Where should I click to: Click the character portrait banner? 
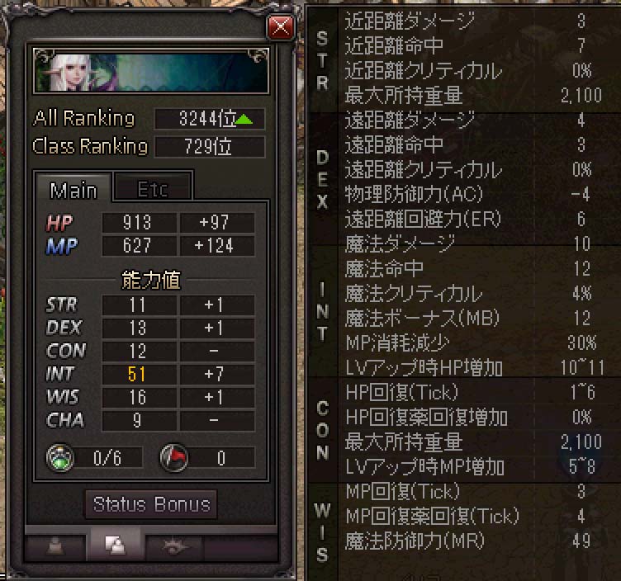click(150, 71)
